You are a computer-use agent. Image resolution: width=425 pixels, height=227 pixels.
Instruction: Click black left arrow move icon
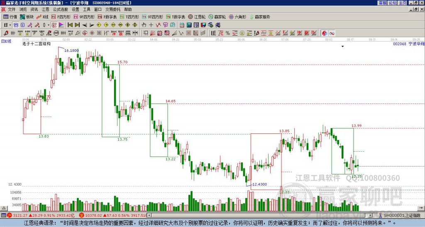click(x=85, y=25)
